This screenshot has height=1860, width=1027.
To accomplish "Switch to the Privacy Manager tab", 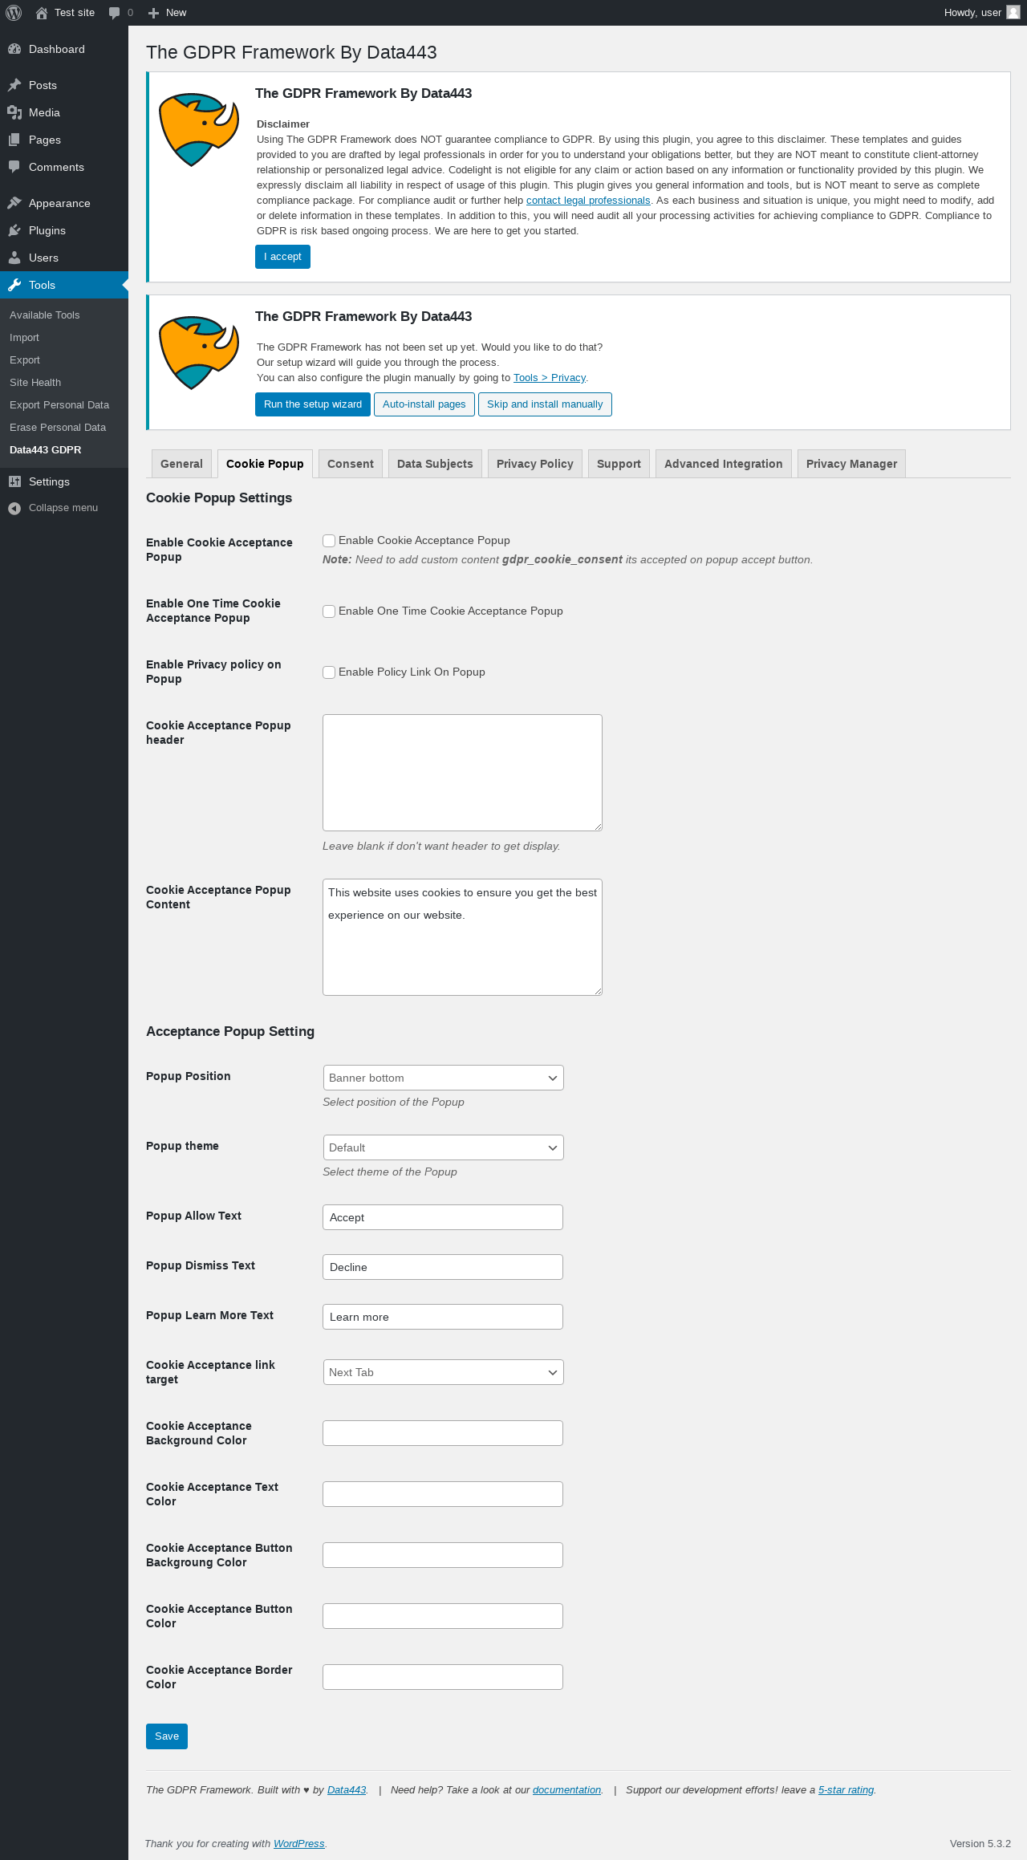I will coord(851,464).
